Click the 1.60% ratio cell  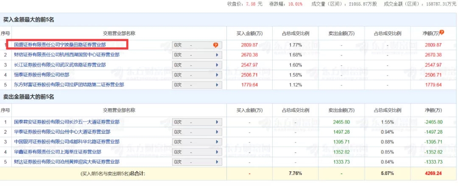tap(295, 65)
